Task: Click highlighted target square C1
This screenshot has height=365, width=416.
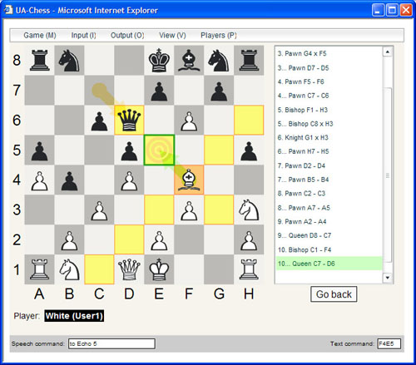Action: pyautogui.click(x=99, y=269)
